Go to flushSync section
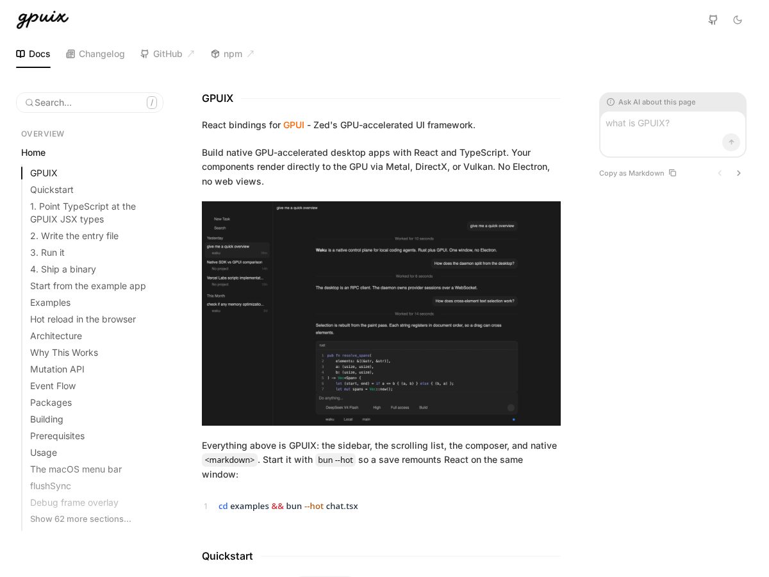Screen dimensions: 769x577 click(x=51, y=486)
